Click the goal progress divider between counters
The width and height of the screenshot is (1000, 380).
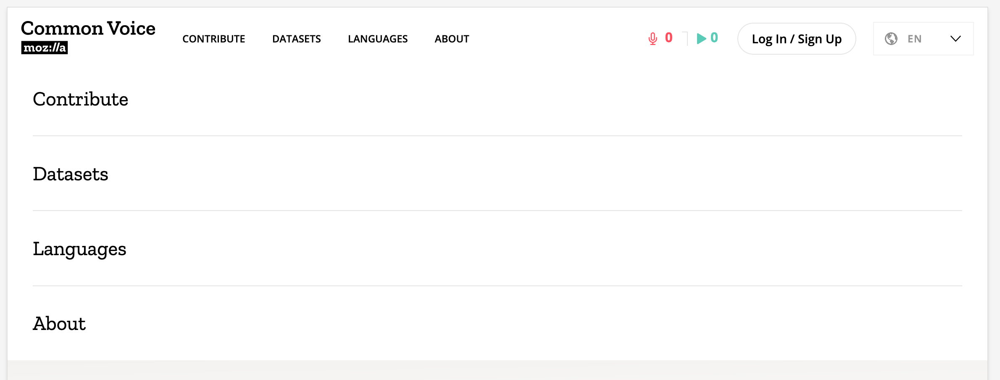(686, 38)
